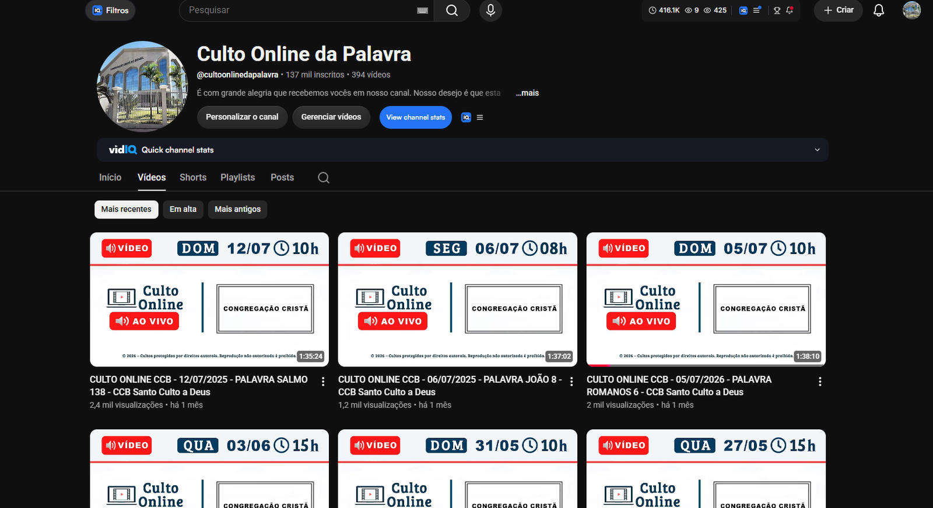The height and width of the screenshot is (508, 933).
Task: Select the Em alta filter chip
Action: click(183, 209)
